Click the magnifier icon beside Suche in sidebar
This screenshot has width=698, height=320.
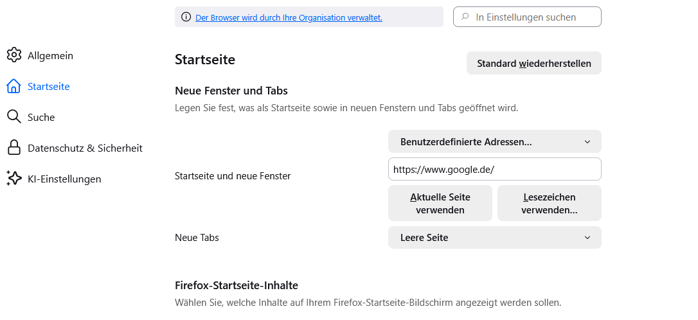pyautogui.click(x=13, y=117)
